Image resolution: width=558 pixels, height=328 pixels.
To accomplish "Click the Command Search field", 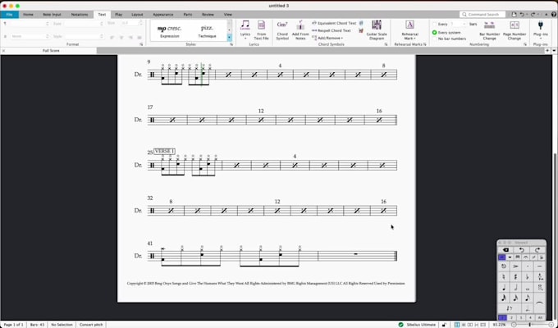I will click(x=483, y=15).
